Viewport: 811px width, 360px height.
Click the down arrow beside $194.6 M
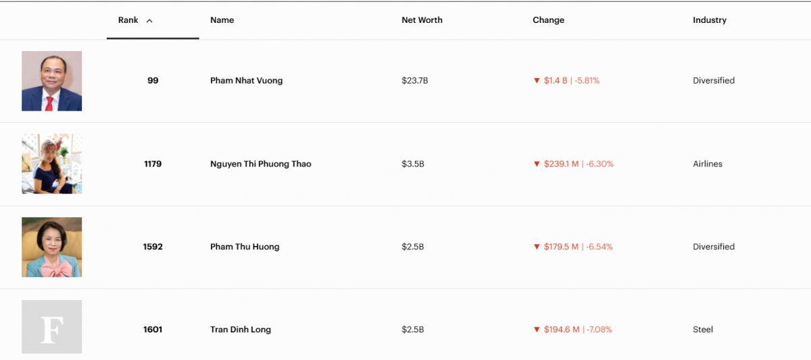tap(537, 330)
